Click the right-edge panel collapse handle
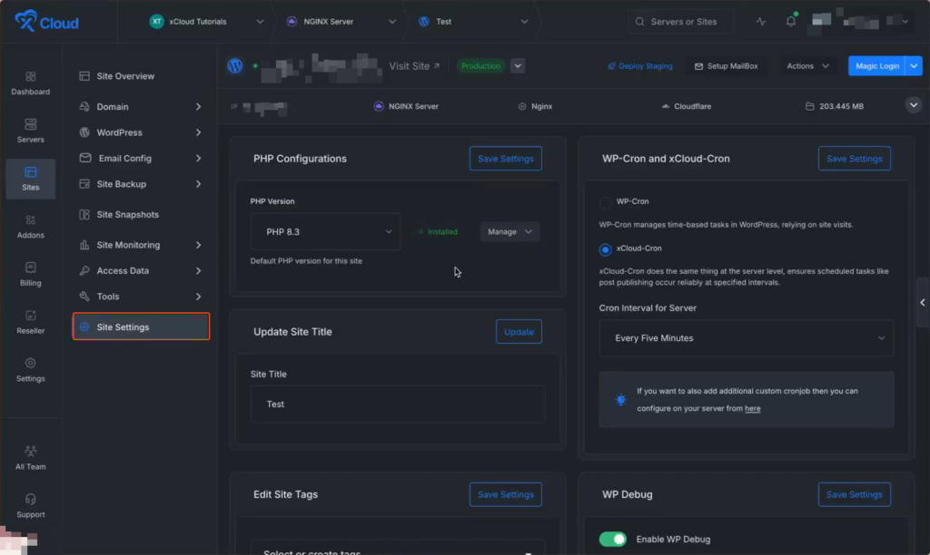The width and height of the screenshot is (930, 555). tap(923, 302)
